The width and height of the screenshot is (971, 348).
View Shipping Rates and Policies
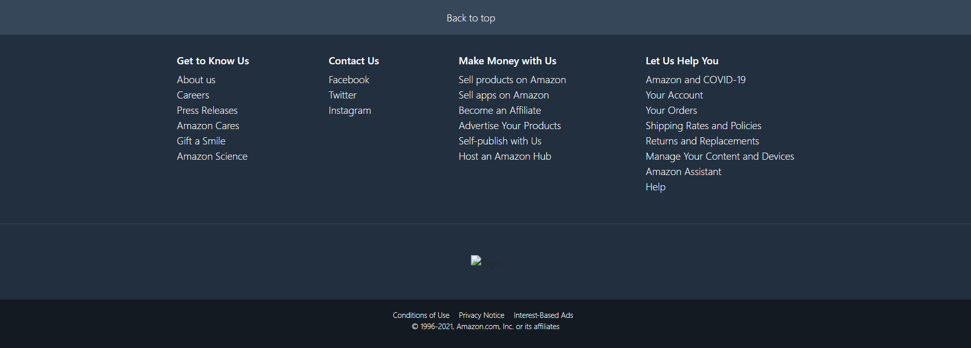pyautogui.click(x=703, y=126)
